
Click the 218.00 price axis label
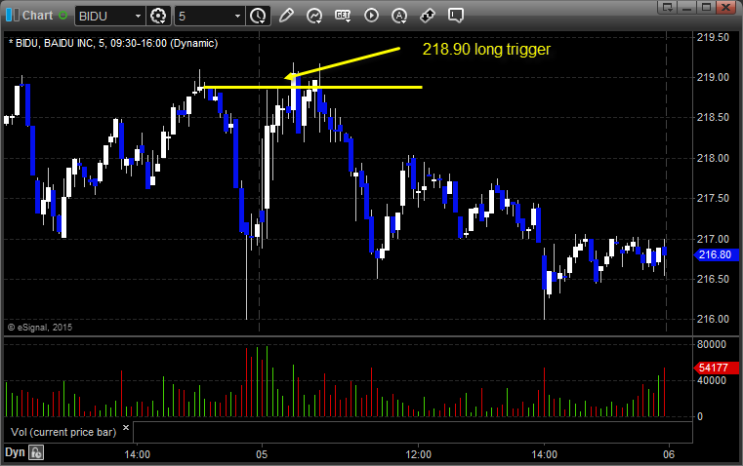(x=713, y=158)
